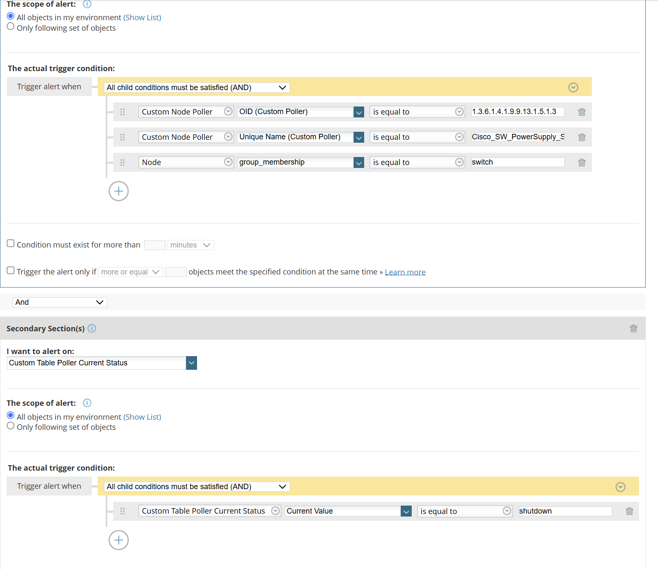Expand the group_membership field dropdown
Viewport: 658px width, 570px height.
pos(359,162)
